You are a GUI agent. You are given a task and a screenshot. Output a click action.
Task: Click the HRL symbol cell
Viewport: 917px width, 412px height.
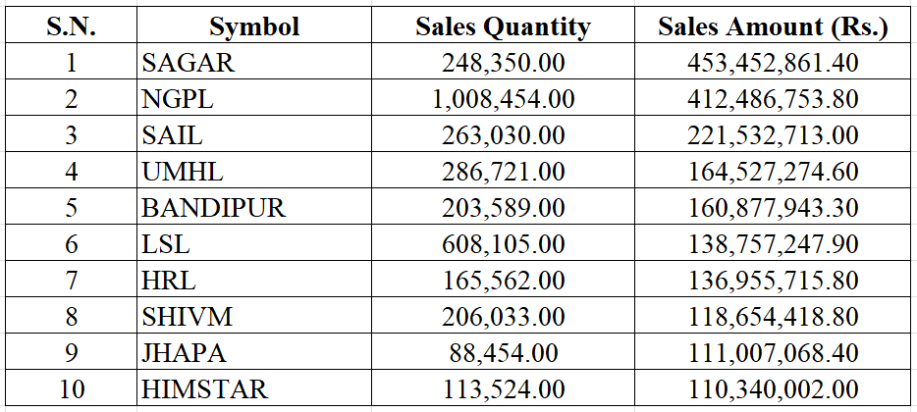[169, 282]
